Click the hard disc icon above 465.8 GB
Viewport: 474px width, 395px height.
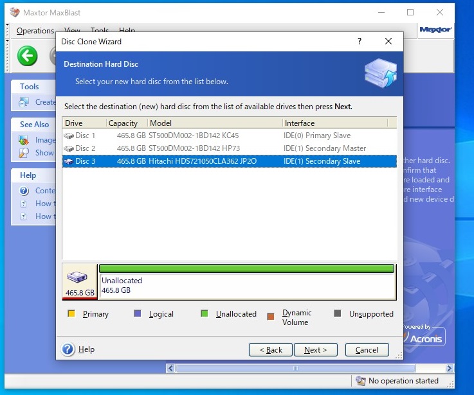coord(77,277)
